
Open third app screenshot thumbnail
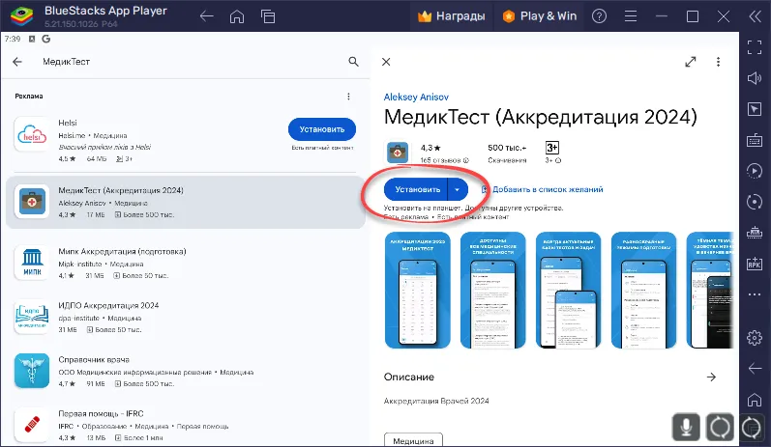tap(568, 290)
